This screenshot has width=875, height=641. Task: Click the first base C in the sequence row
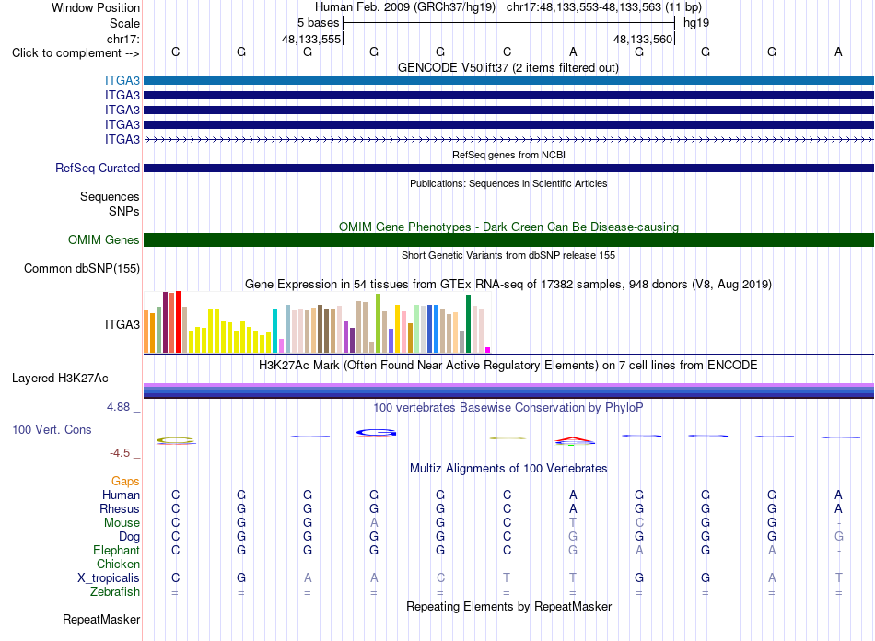click(175, 52)
